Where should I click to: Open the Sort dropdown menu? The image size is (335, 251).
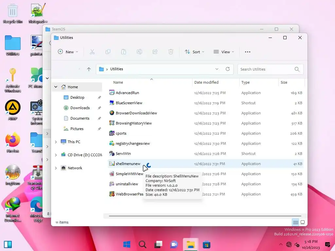pos(195,52)
